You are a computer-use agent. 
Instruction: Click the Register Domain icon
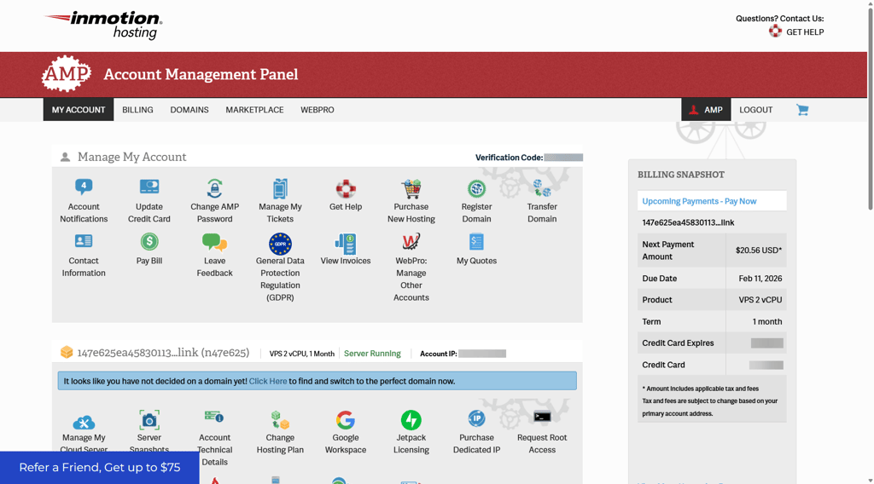476,189
